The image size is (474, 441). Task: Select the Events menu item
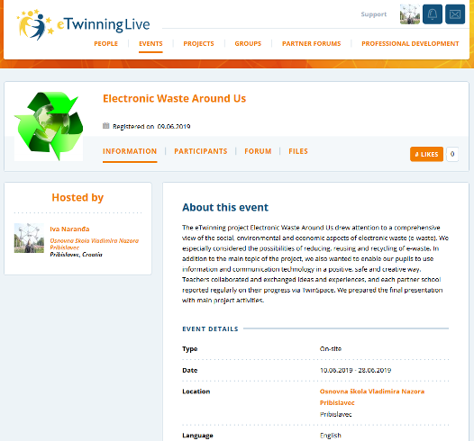pyautogui.click(x=150, y=44)
